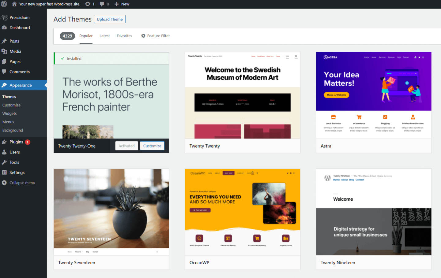This screenshot has width=441, height=278.
Task: Click the Settings sliders icon
Action: (x=4, y=172)
